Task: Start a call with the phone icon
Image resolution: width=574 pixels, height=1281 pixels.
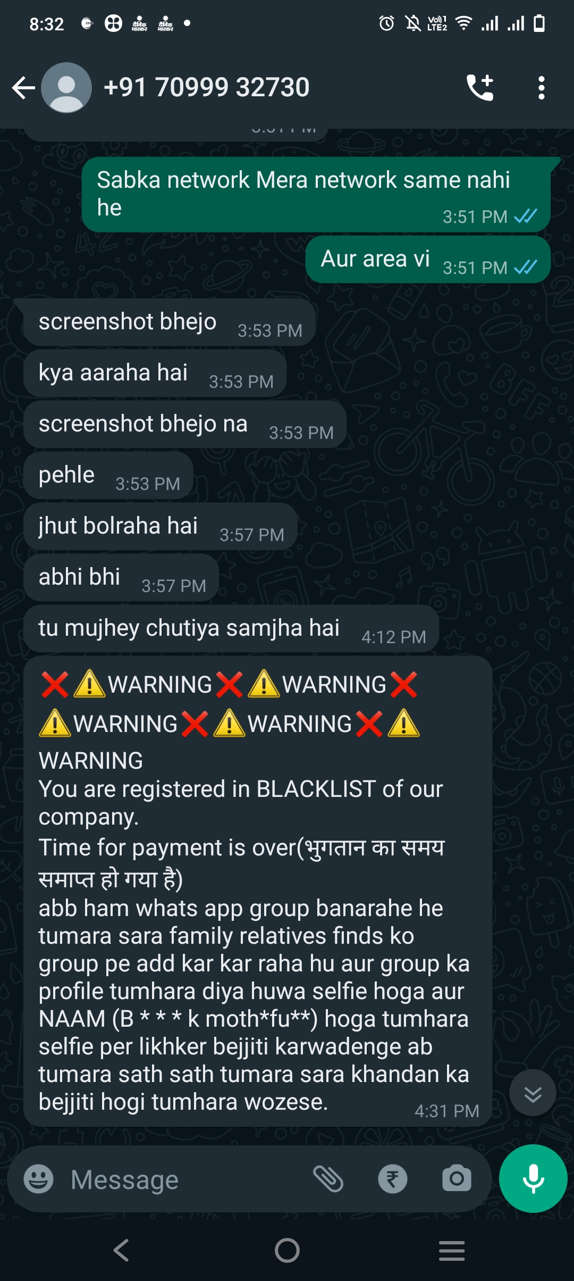Action: pyautogui.click(x=480, y=88)
